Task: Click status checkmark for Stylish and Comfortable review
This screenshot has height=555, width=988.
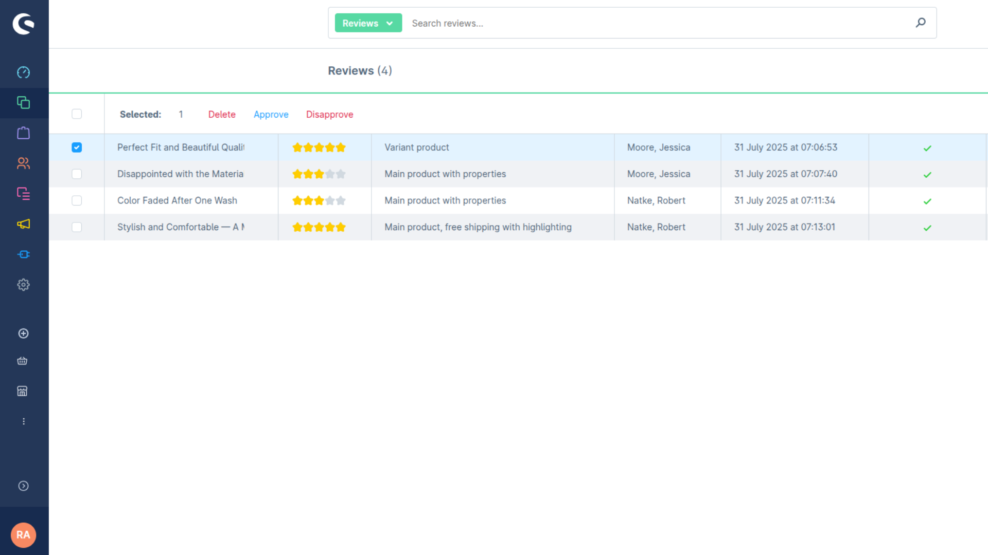Action: pyautogui.click(x=927, y=228)
